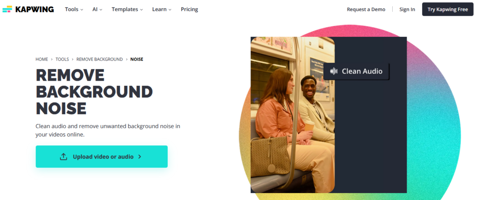The image size is (477, 200).
Task: Click the Kapwing logo icon
Action: tap(7, 9)
